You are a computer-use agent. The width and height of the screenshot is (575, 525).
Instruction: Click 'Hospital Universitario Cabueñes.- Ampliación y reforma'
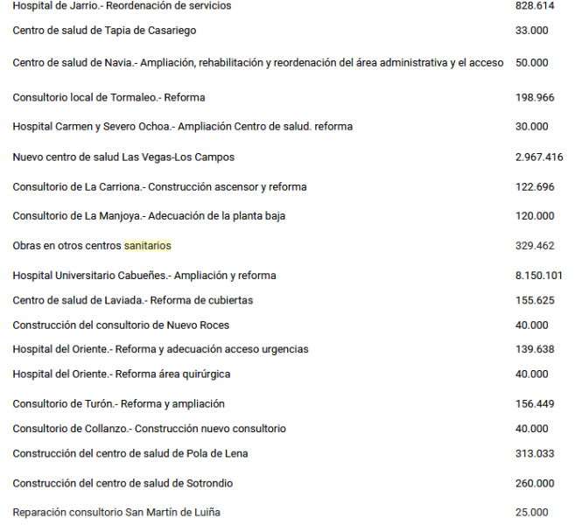coord(144,276)
